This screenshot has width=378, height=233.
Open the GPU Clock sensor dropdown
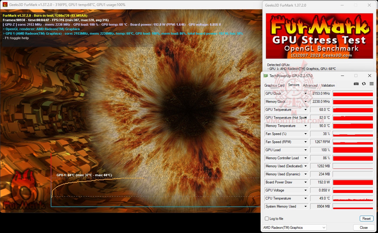click(x=305, y=93)
